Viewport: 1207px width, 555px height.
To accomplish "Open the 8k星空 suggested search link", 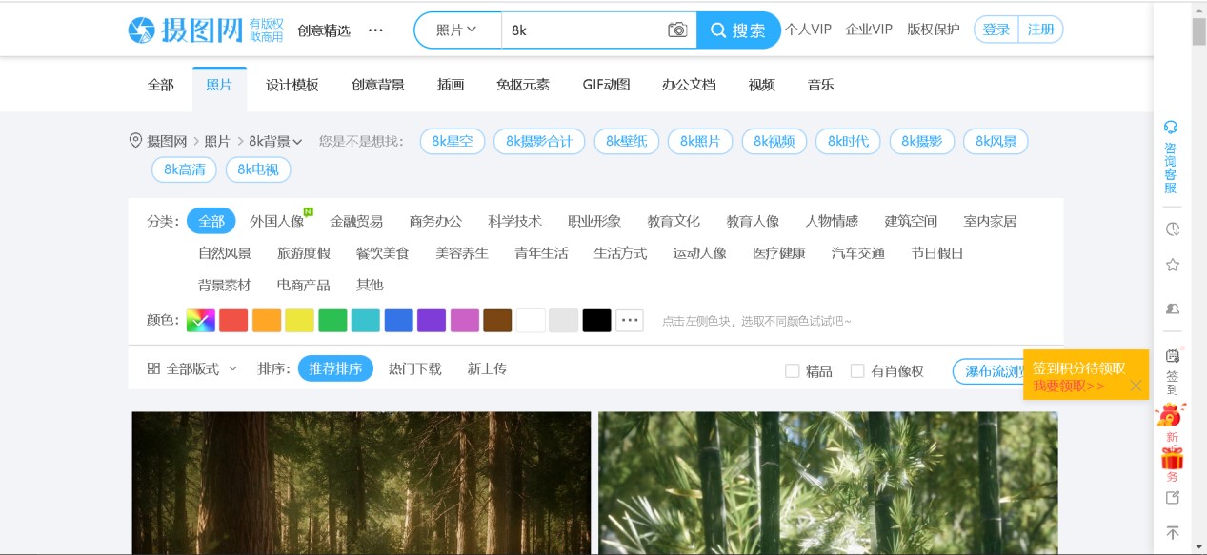I will click(x=452, y=140).
